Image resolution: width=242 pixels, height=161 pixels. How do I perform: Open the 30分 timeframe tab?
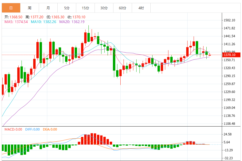click(104, 8)
